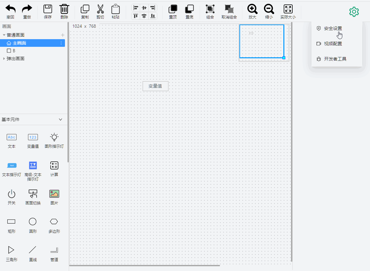The image size is (370, 271).
Task: Click the 变量值 element on the canvas
Action: [155, 86]
